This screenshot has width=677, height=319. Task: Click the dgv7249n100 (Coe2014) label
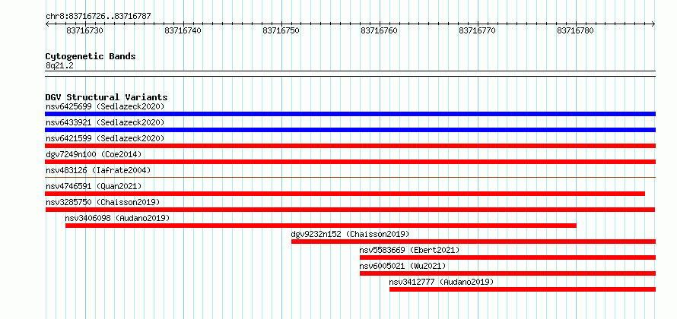coord(94,154)
